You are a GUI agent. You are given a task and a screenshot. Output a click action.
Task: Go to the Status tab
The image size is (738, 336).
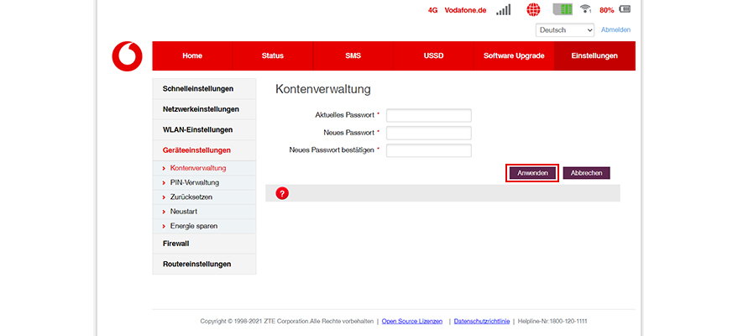(272, 56)
